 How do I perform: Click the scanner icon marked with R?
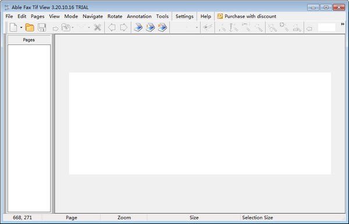click(162, 27)
